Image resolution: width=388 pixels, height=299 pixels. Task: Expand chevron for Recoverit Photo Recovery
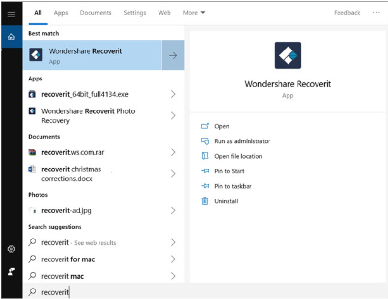coord(173,116)
